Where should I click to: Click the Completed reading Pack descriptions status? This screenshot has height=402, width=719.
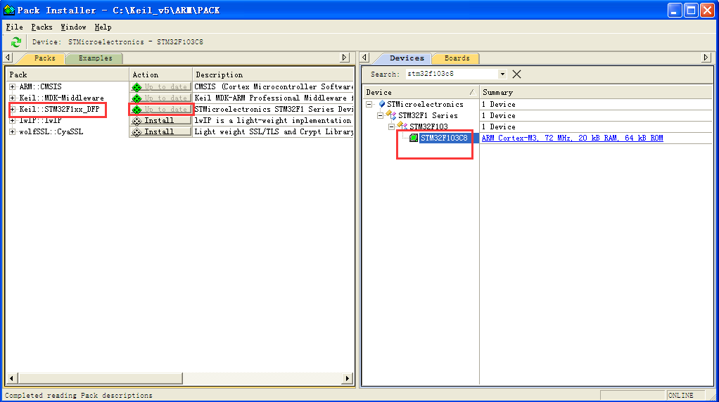78,395
